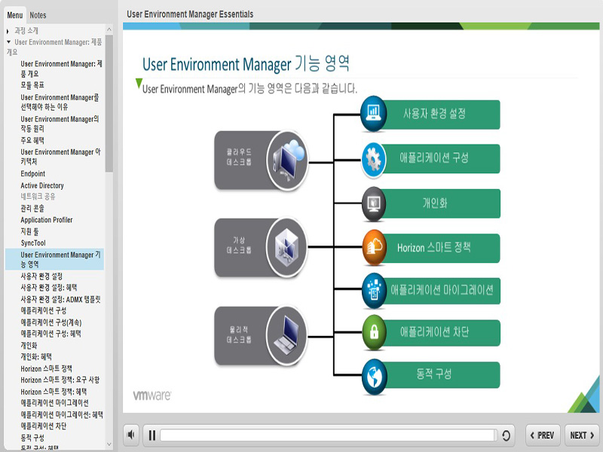Click the dynamic configuration globe icon
Image resolution: width=603 pixels, height=452 pixels.
[373, 376]
